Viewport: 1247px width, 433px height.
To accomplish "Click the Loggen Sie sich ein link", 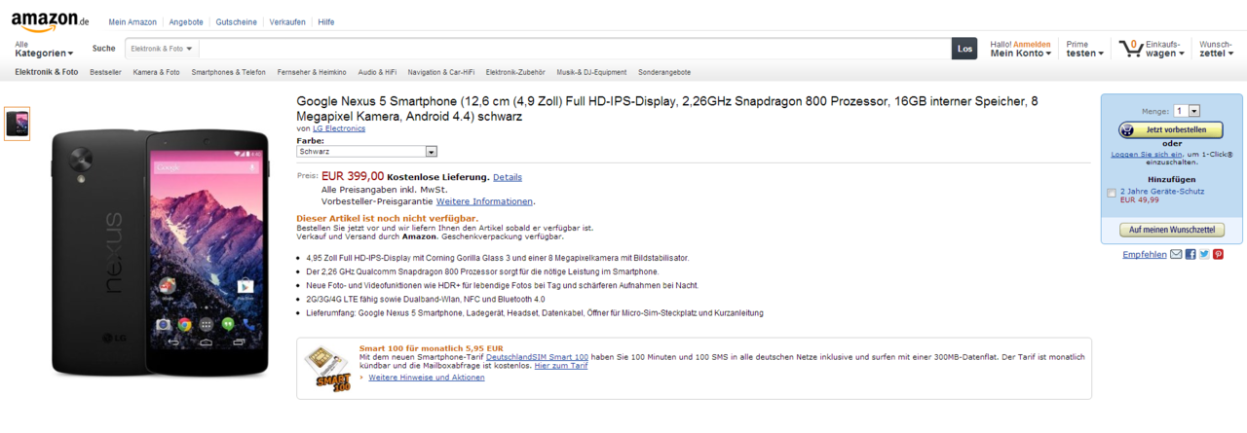I will [1147, 155].
